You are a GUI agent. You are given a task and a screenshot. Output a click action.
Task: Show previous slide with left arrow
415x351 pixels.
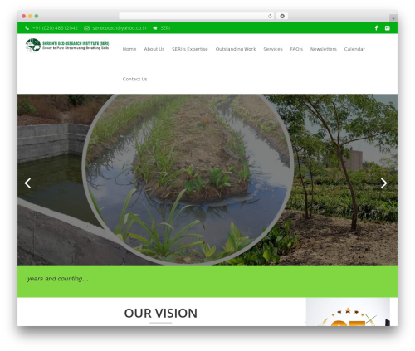[27, 183]
